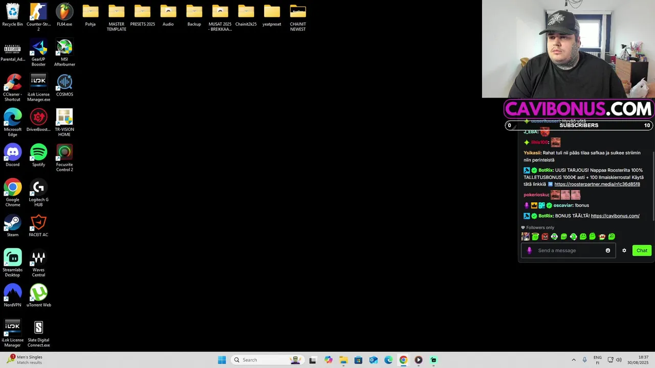Select the MUSAT 2025 - BREIKKAA folder
655x368 pixels.
(220, 17)
